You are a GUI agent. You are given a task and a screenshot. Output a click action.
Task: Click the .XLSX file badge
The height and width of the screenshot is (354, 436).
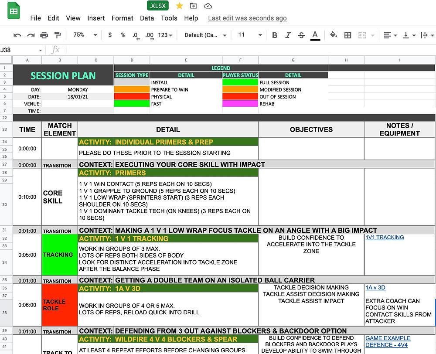158,6
